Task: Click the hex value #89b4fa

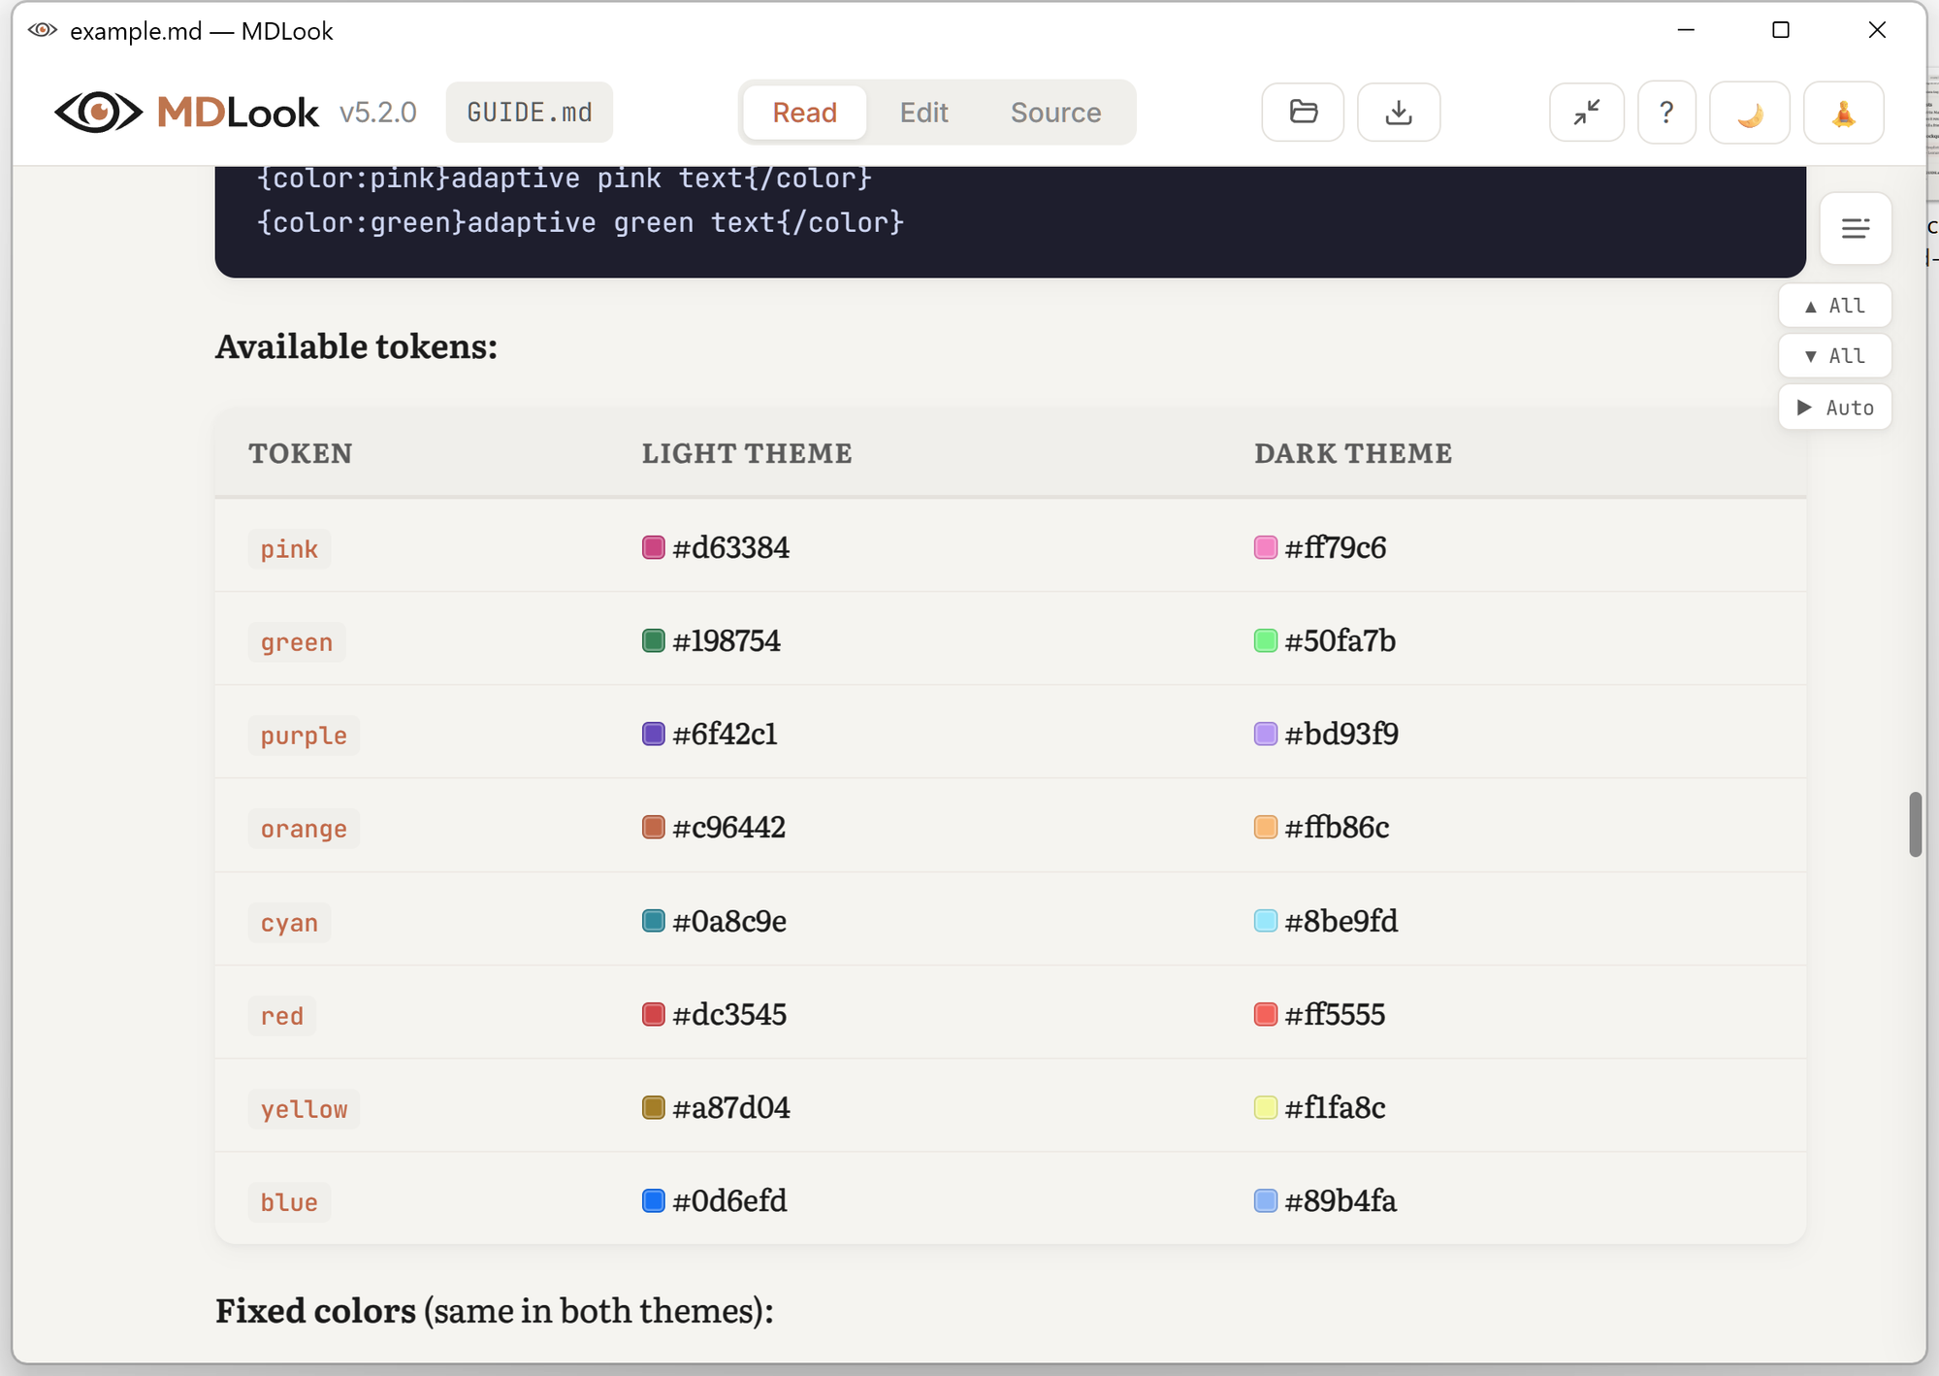Action: [1341, 1200]
